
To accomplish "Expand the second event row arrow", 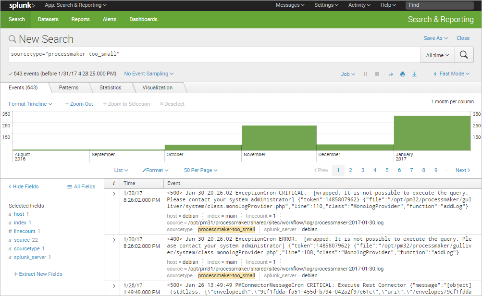I will click(114, 239).
